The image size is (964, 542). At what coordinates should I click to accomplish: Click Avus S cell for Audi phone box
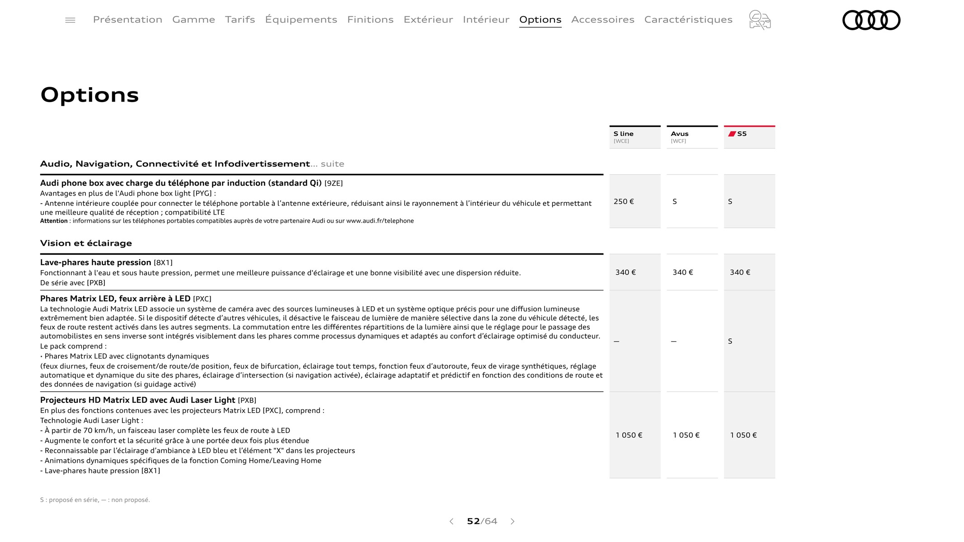692,201
